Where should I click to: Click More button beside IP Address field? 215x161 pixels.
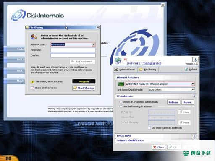coord(184,112)
